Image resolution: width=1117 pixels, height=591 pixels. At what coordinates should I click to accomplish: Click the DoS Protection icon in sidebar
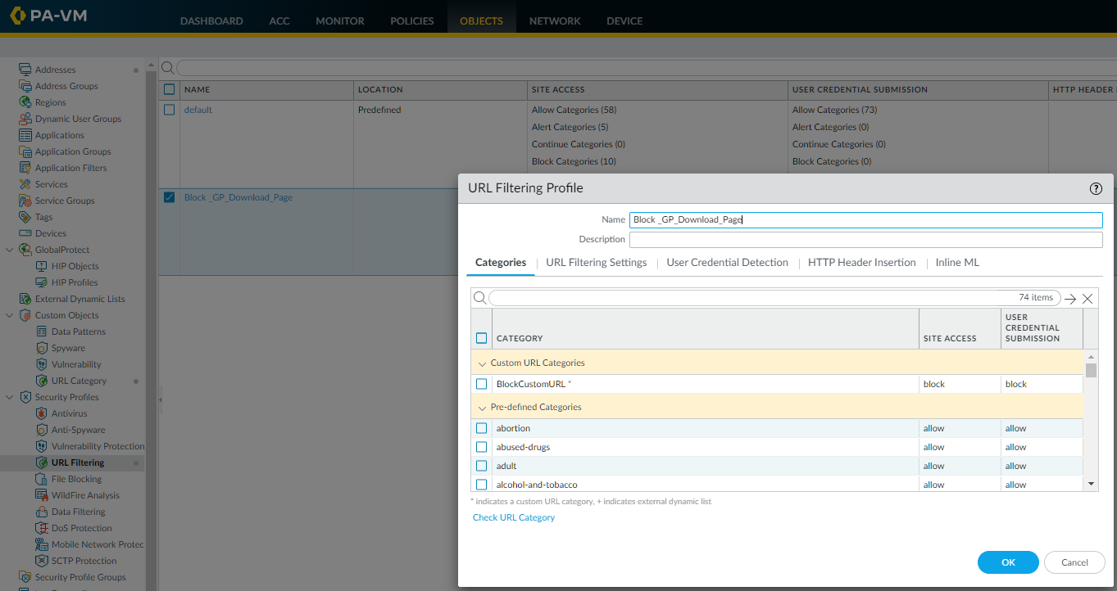[x=43, y=528]
